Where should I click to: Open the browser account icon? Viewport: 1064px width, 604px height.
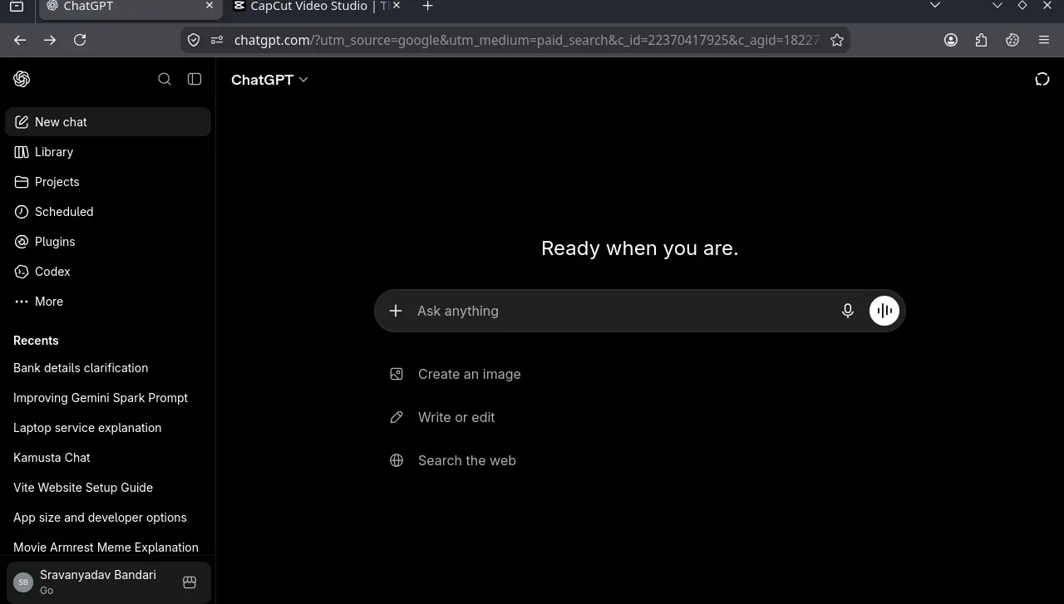(x=951, y=40)
